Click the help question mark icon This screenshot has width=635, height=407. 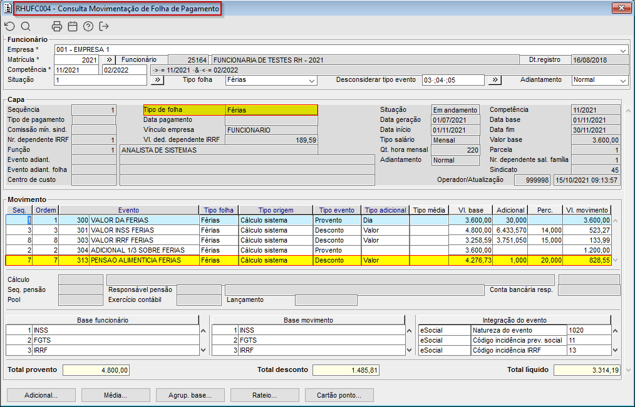[x=88, y=26]
